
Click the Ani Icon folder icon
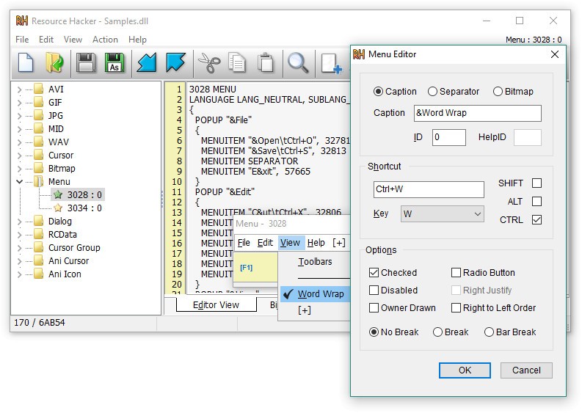(39, 274)
